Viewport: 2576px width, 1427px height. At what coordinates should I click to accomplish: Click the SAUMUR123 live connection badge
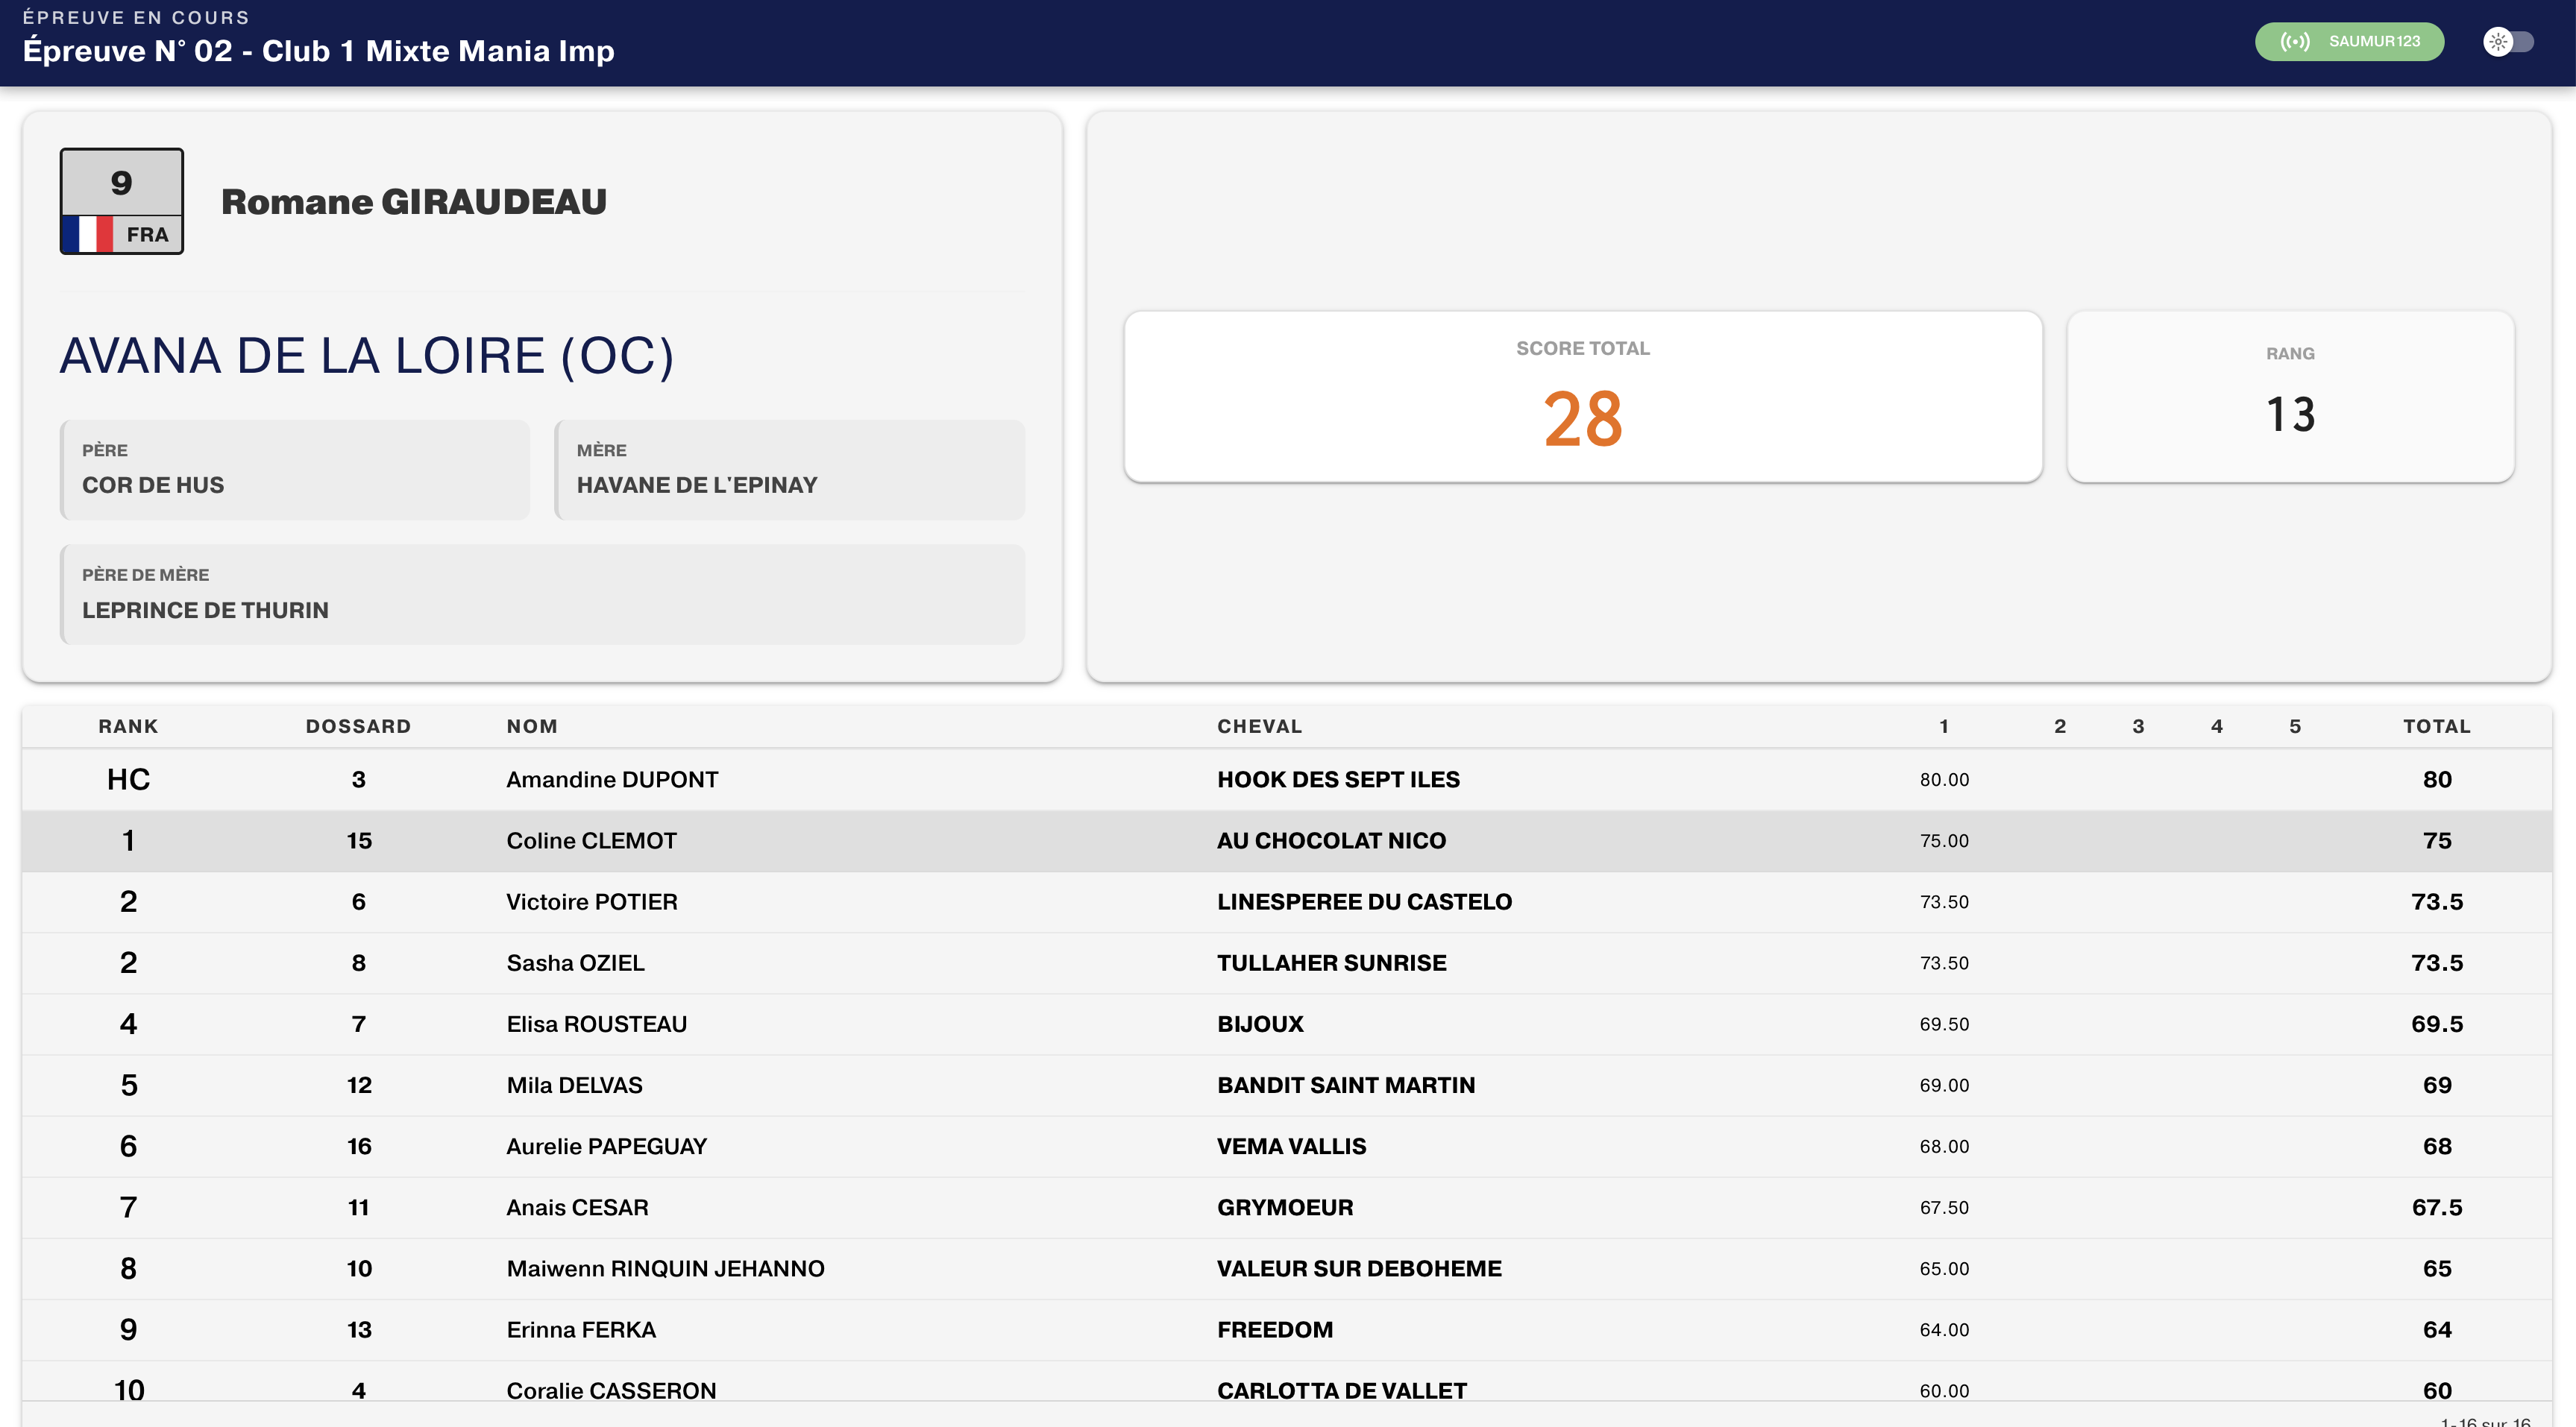point(2349,42)
